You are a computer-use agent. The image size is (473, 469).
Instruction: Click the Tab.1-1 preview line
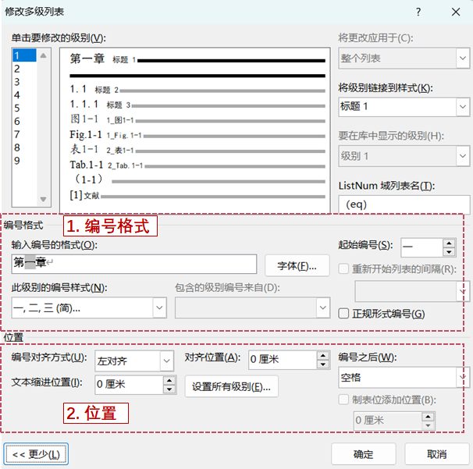[x=197, y=165]
